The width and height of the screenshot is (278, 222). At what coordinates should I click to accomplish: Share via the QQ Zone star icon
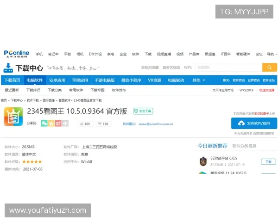[51, 123]
